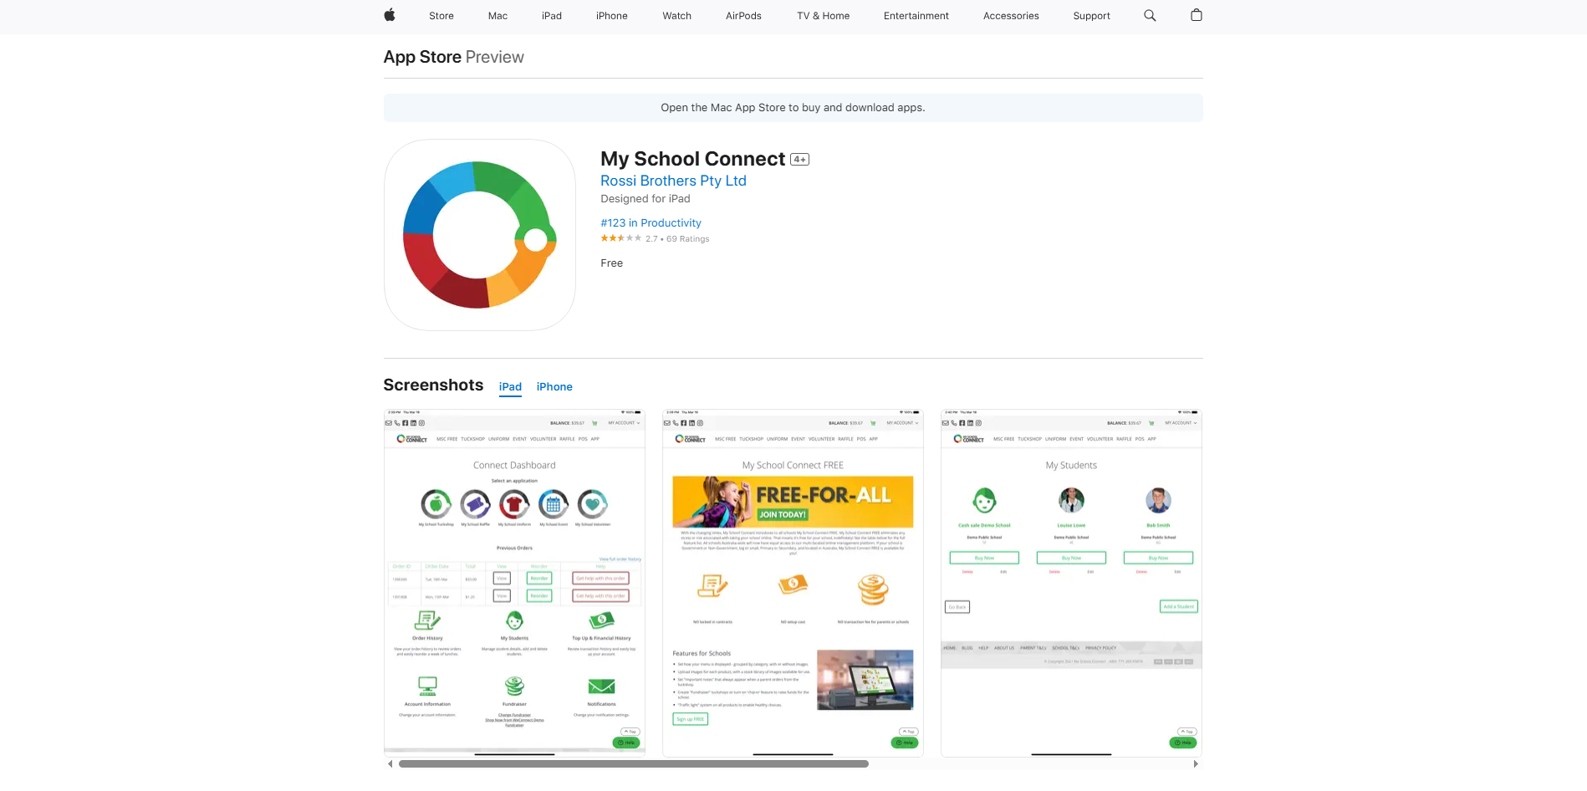Open the shopping bag icon
This screenshot has width=1587, height=791.
(x=1197, y=15)
